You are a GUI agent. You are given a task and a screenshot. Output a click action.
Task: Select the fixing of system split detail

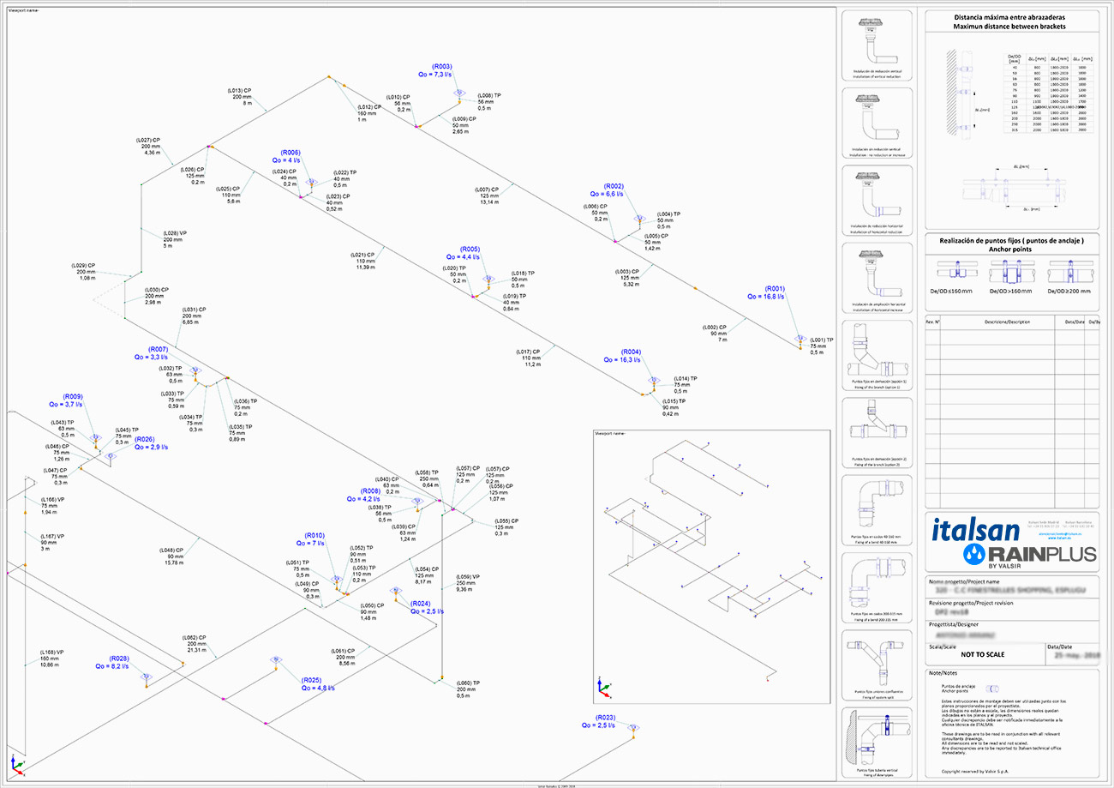(877, 665)
